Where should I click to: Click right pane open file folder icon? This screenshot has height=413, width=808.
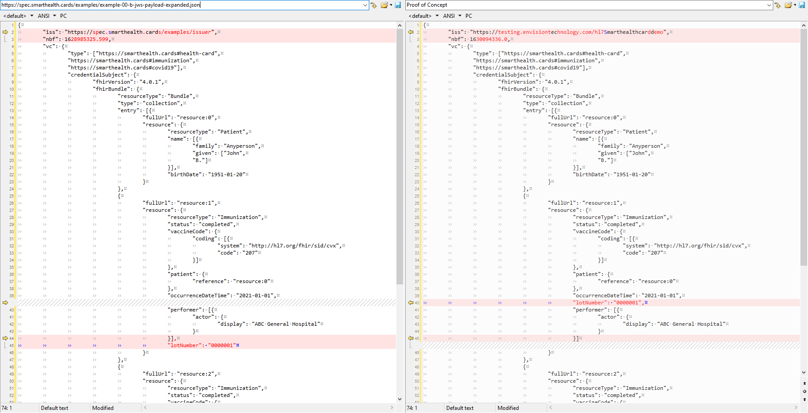pos(788,5)
